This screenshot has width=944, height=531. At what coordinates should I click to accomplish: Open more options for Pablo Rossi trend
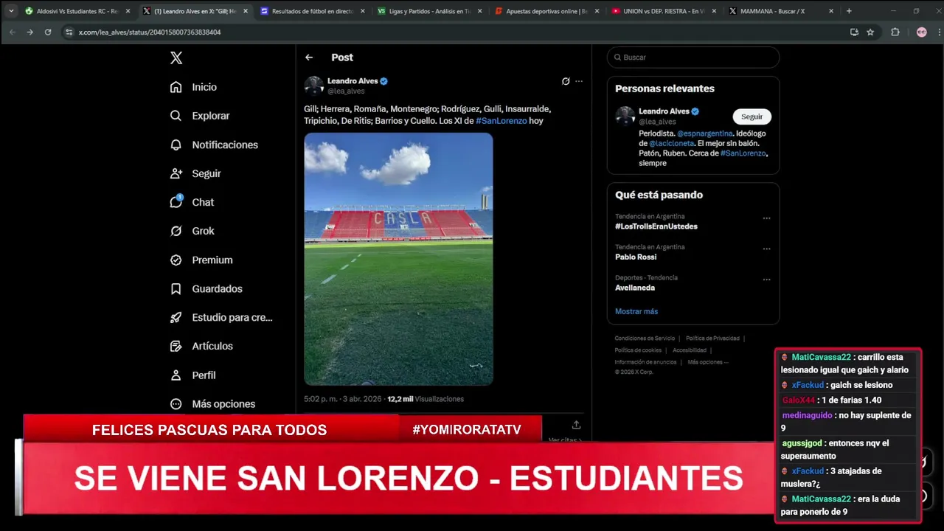(x=766, y=249)
